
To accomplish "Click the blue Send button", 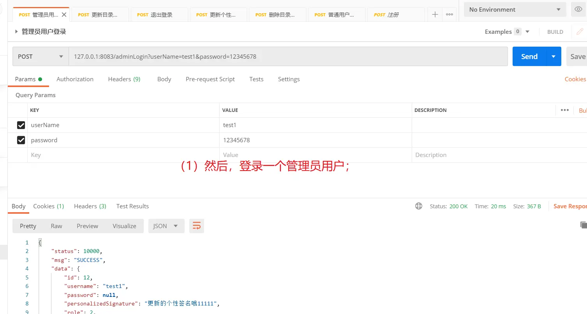I will (529, 56).
